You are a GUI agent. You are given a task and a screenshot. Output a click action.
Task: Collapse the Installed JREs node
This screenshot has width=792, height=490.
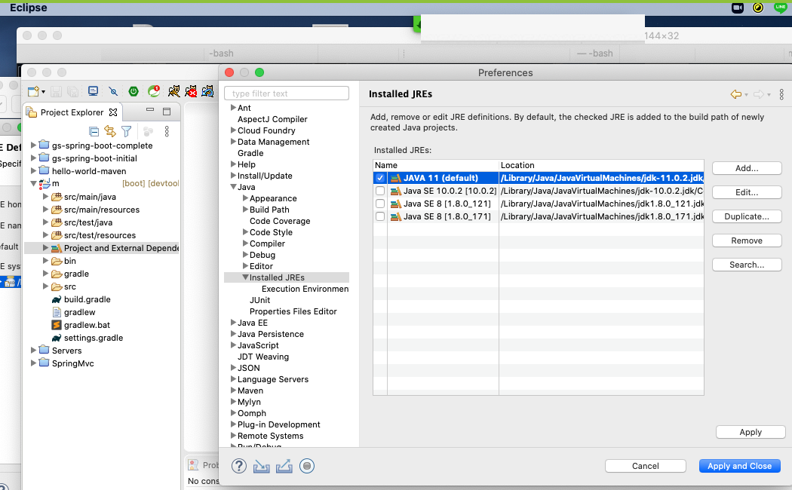pos(245,277)
